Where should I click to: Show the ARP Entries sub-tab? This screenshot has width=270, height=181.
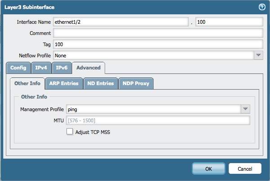[63, 83]
